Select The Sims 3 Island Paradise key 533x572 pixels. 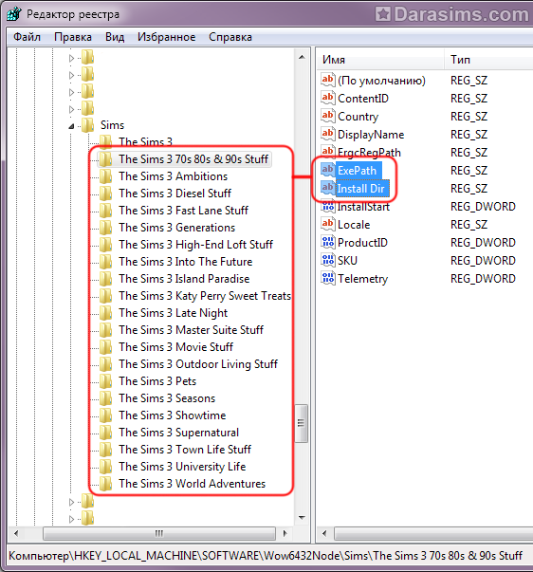click(184, 279)
